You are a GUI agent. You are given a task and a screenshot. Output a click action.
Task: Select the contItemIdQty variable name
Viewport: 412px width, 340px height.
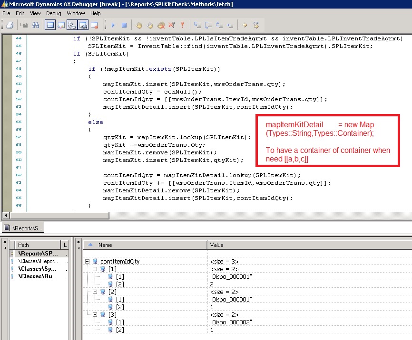click(x=120, y=261)
